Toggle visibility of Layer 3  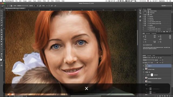pyautogui.click(x=144, y=66)
